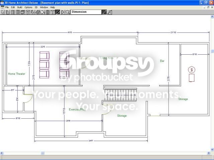
Task: Click the app icon in the title bar
Action: coord(2,3)
